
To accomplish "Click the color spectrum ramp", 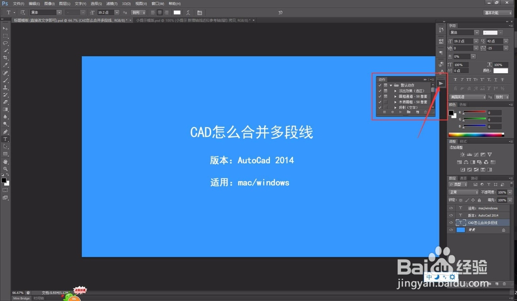I will (x=476, y=134).
